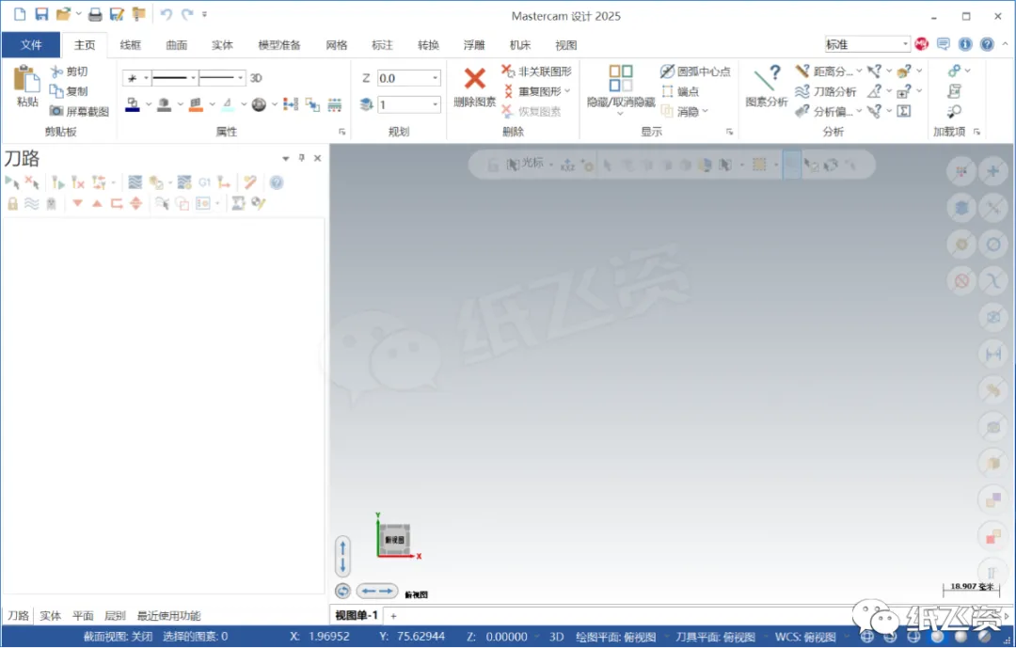The image size is (1016, 648).
Task: Open the 刀路 panel options arrow
Action: (286, 158)
